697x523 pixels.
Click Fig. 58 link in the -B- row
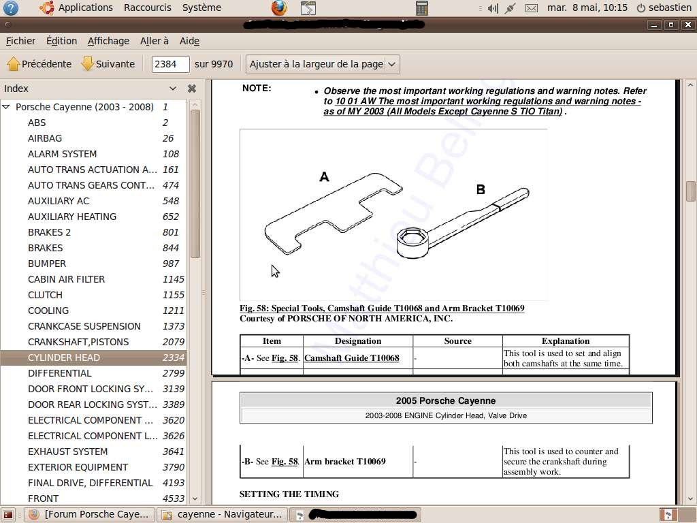(285, 462)
